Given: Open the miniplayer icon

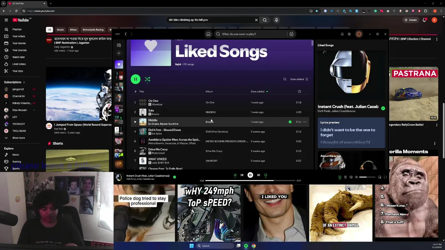Looking at the screenshot, I should tap(380, 177).
